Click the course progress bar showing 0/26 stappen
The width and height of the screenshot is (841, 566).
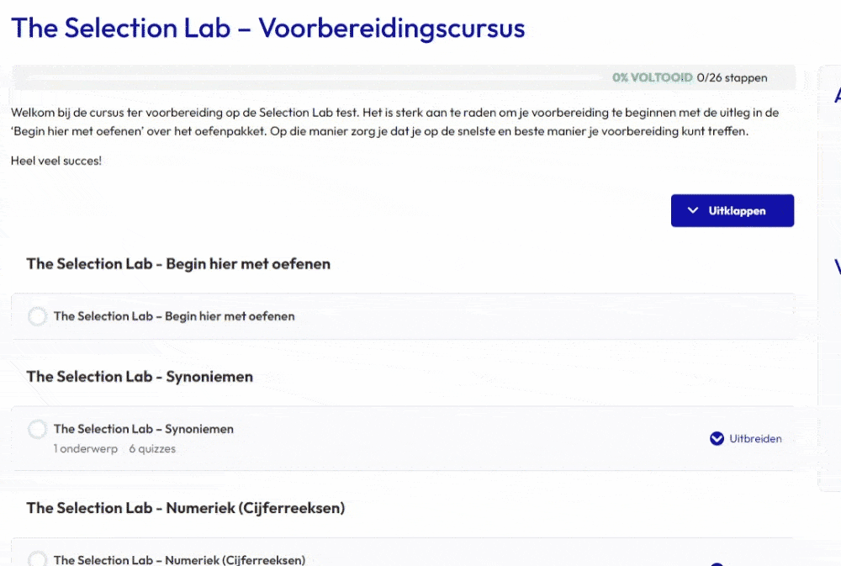tap(404, 77)
